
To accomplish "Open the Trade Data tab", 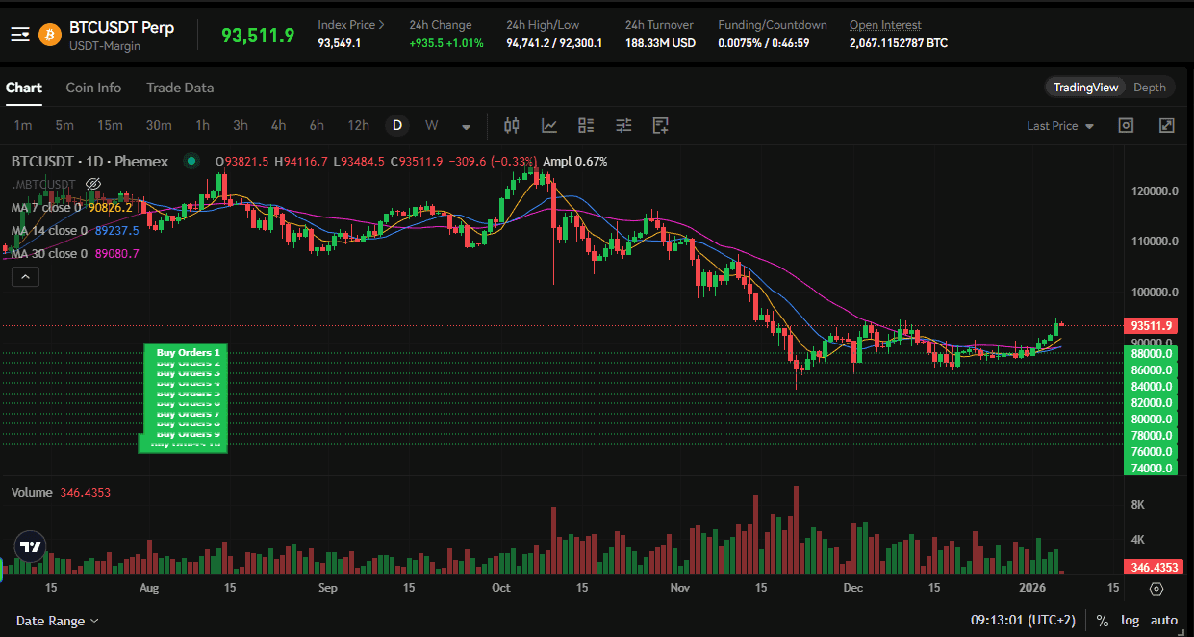I will [x=180, y=88].
